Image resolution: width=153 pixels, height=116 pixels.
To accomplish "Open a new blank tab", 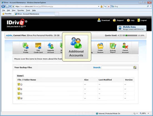I will point(57,14).
